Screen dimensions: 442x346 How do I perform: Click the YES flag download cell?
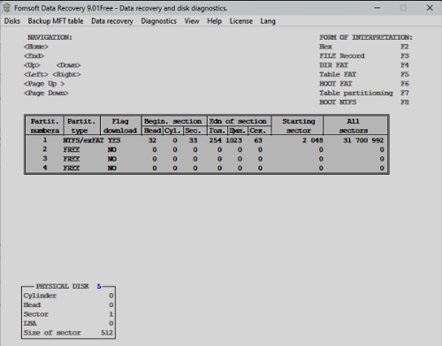pyautogui.click(x=114, y=140)
